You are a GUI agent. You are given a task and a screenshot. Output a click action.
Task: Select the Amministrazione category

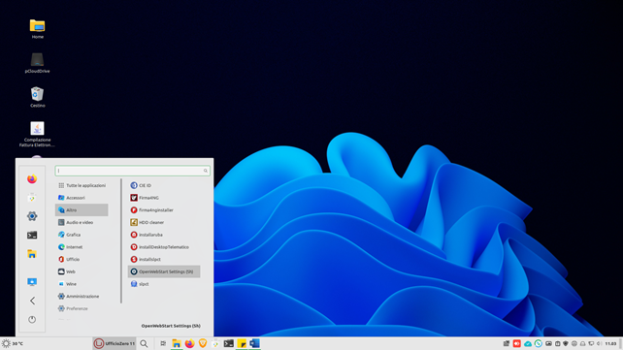(x=82, y=296)
